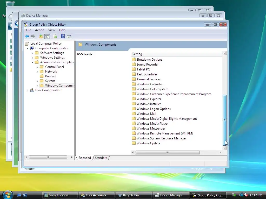Select Windows Customer Experience Improvement Program entry
The image size is (266, 199).
[171, 94]
